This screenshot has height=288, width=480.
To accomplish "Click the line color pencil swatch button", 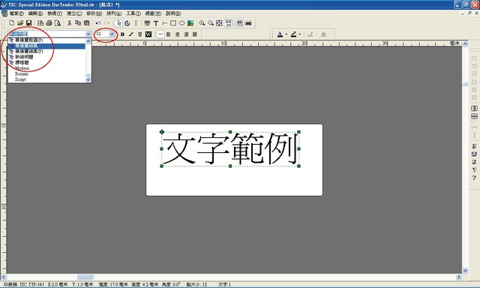I will click(293, 34).
